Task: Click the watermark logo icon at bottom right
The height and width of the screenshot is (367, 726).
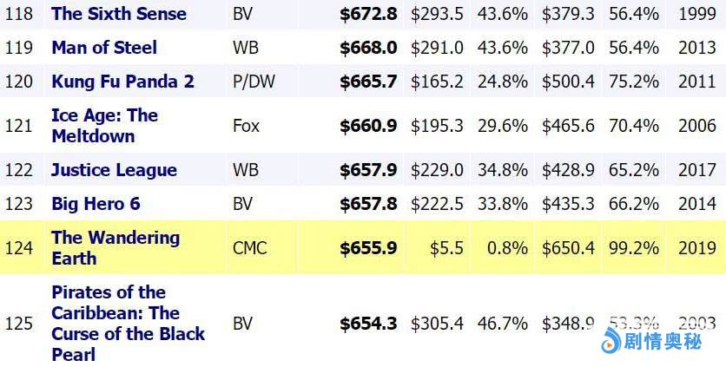Action: click(611, 342)
